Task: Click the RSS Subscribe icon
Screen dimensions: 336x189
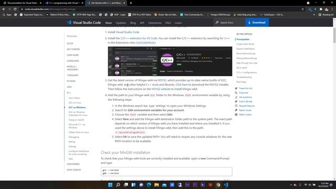Action: coord(236,93)
